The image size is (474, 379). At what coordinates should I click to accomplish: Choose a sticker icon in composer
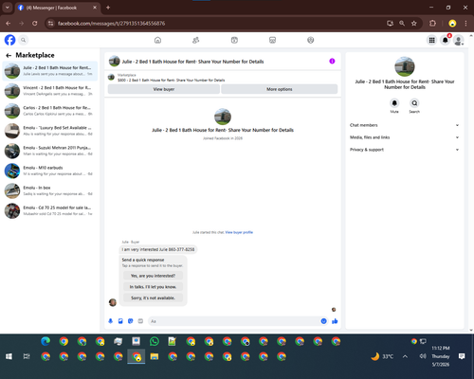pos(131,321)
